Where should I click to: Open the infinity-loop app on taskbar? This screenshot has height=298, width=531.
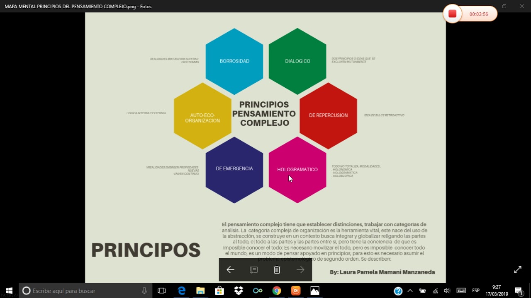(x=258, y=291)
